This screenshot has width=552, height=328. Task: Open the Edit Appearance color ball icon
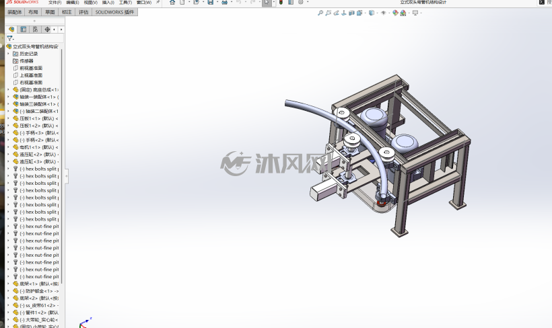pyautogui.click(x=395, y=13)
